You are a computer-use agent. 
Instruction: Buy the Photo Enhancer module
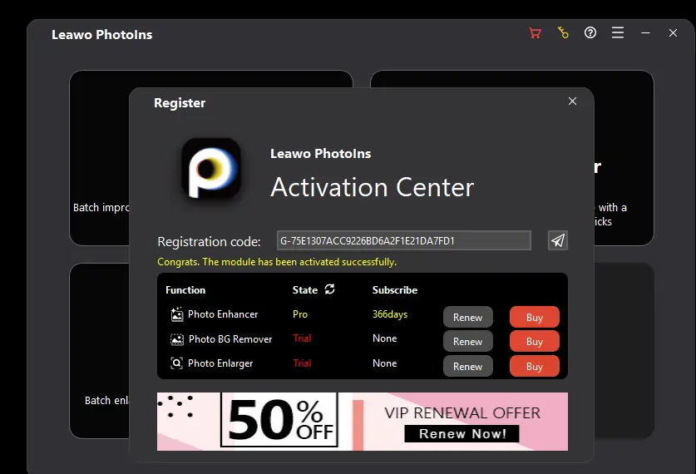tap(535, 318)
